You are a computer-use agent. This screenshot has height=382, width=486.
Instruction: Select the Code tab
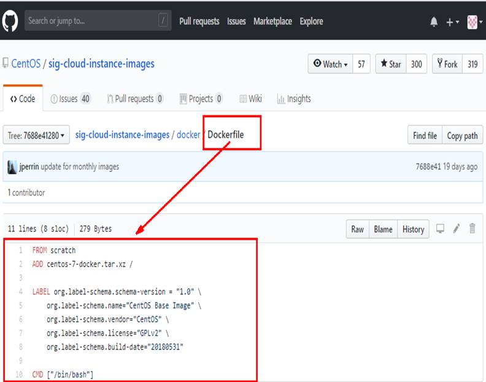point(23,99)
